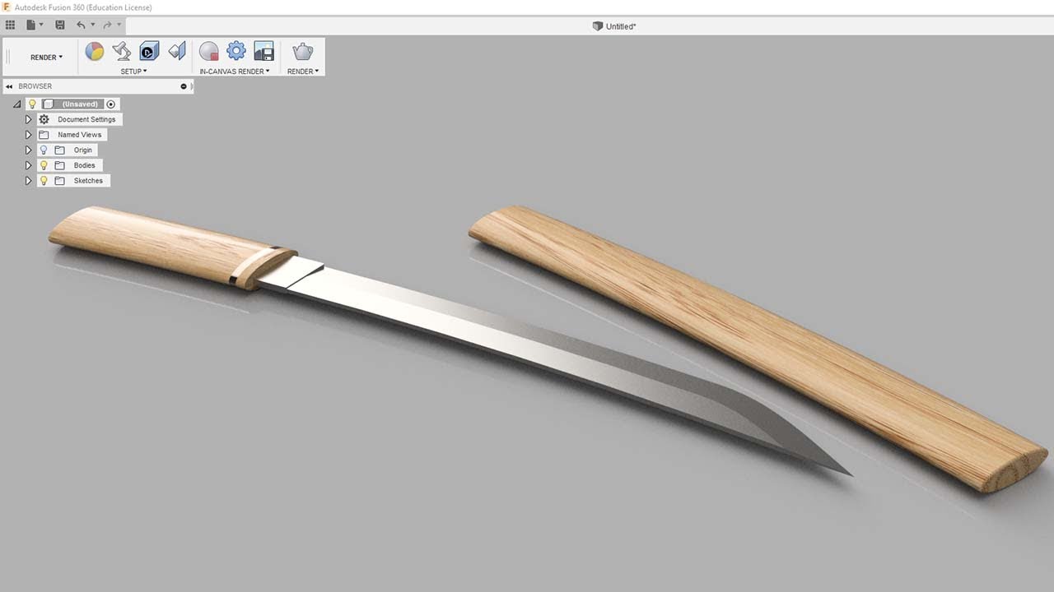Click the Document Settings gear icon
Screen dimensions: 1054x592
tap(44, 119)
